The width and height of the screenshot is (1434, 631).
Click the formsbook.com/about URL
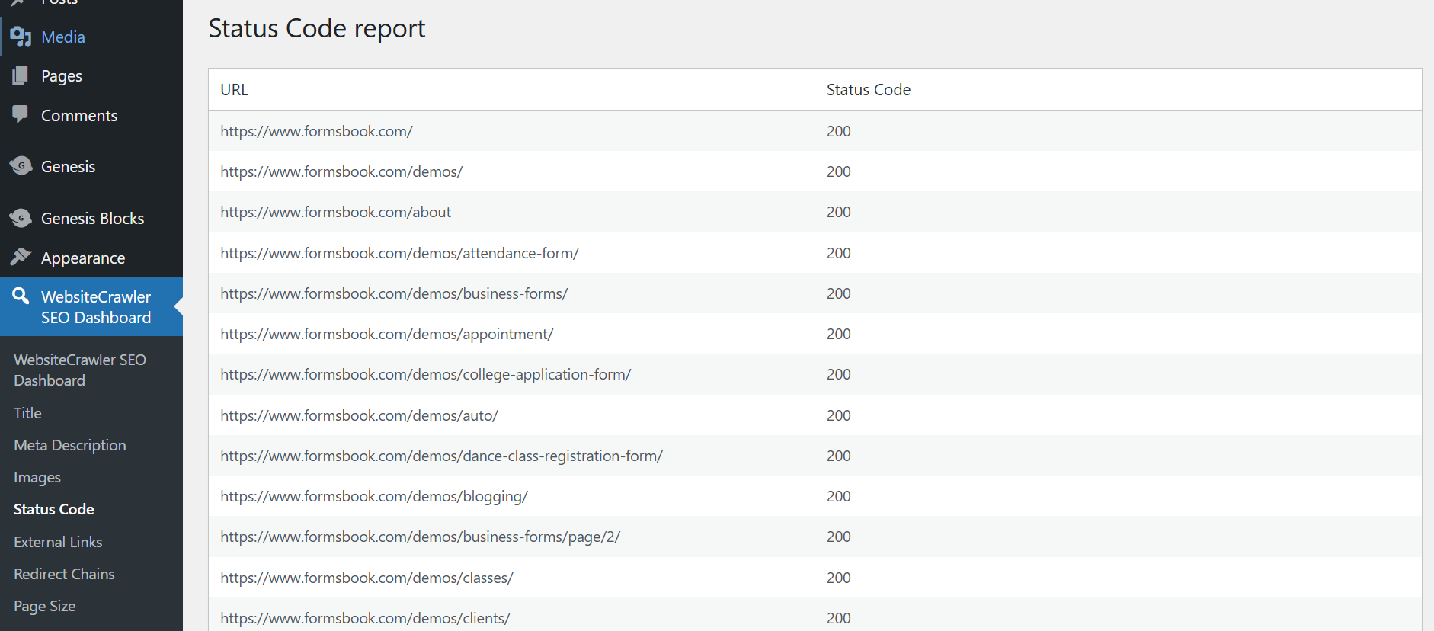335,212
